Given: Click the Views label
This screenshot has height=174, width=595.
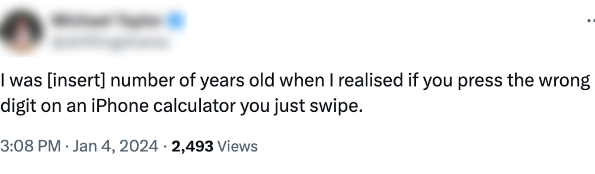Looking at the screenshot, I should pyautogui.click(x=237, y=146).
